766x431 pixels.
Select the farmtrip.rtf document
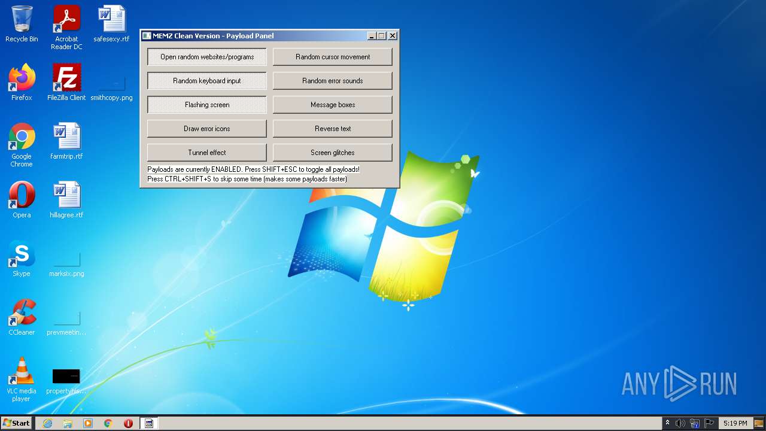(66, 141)
